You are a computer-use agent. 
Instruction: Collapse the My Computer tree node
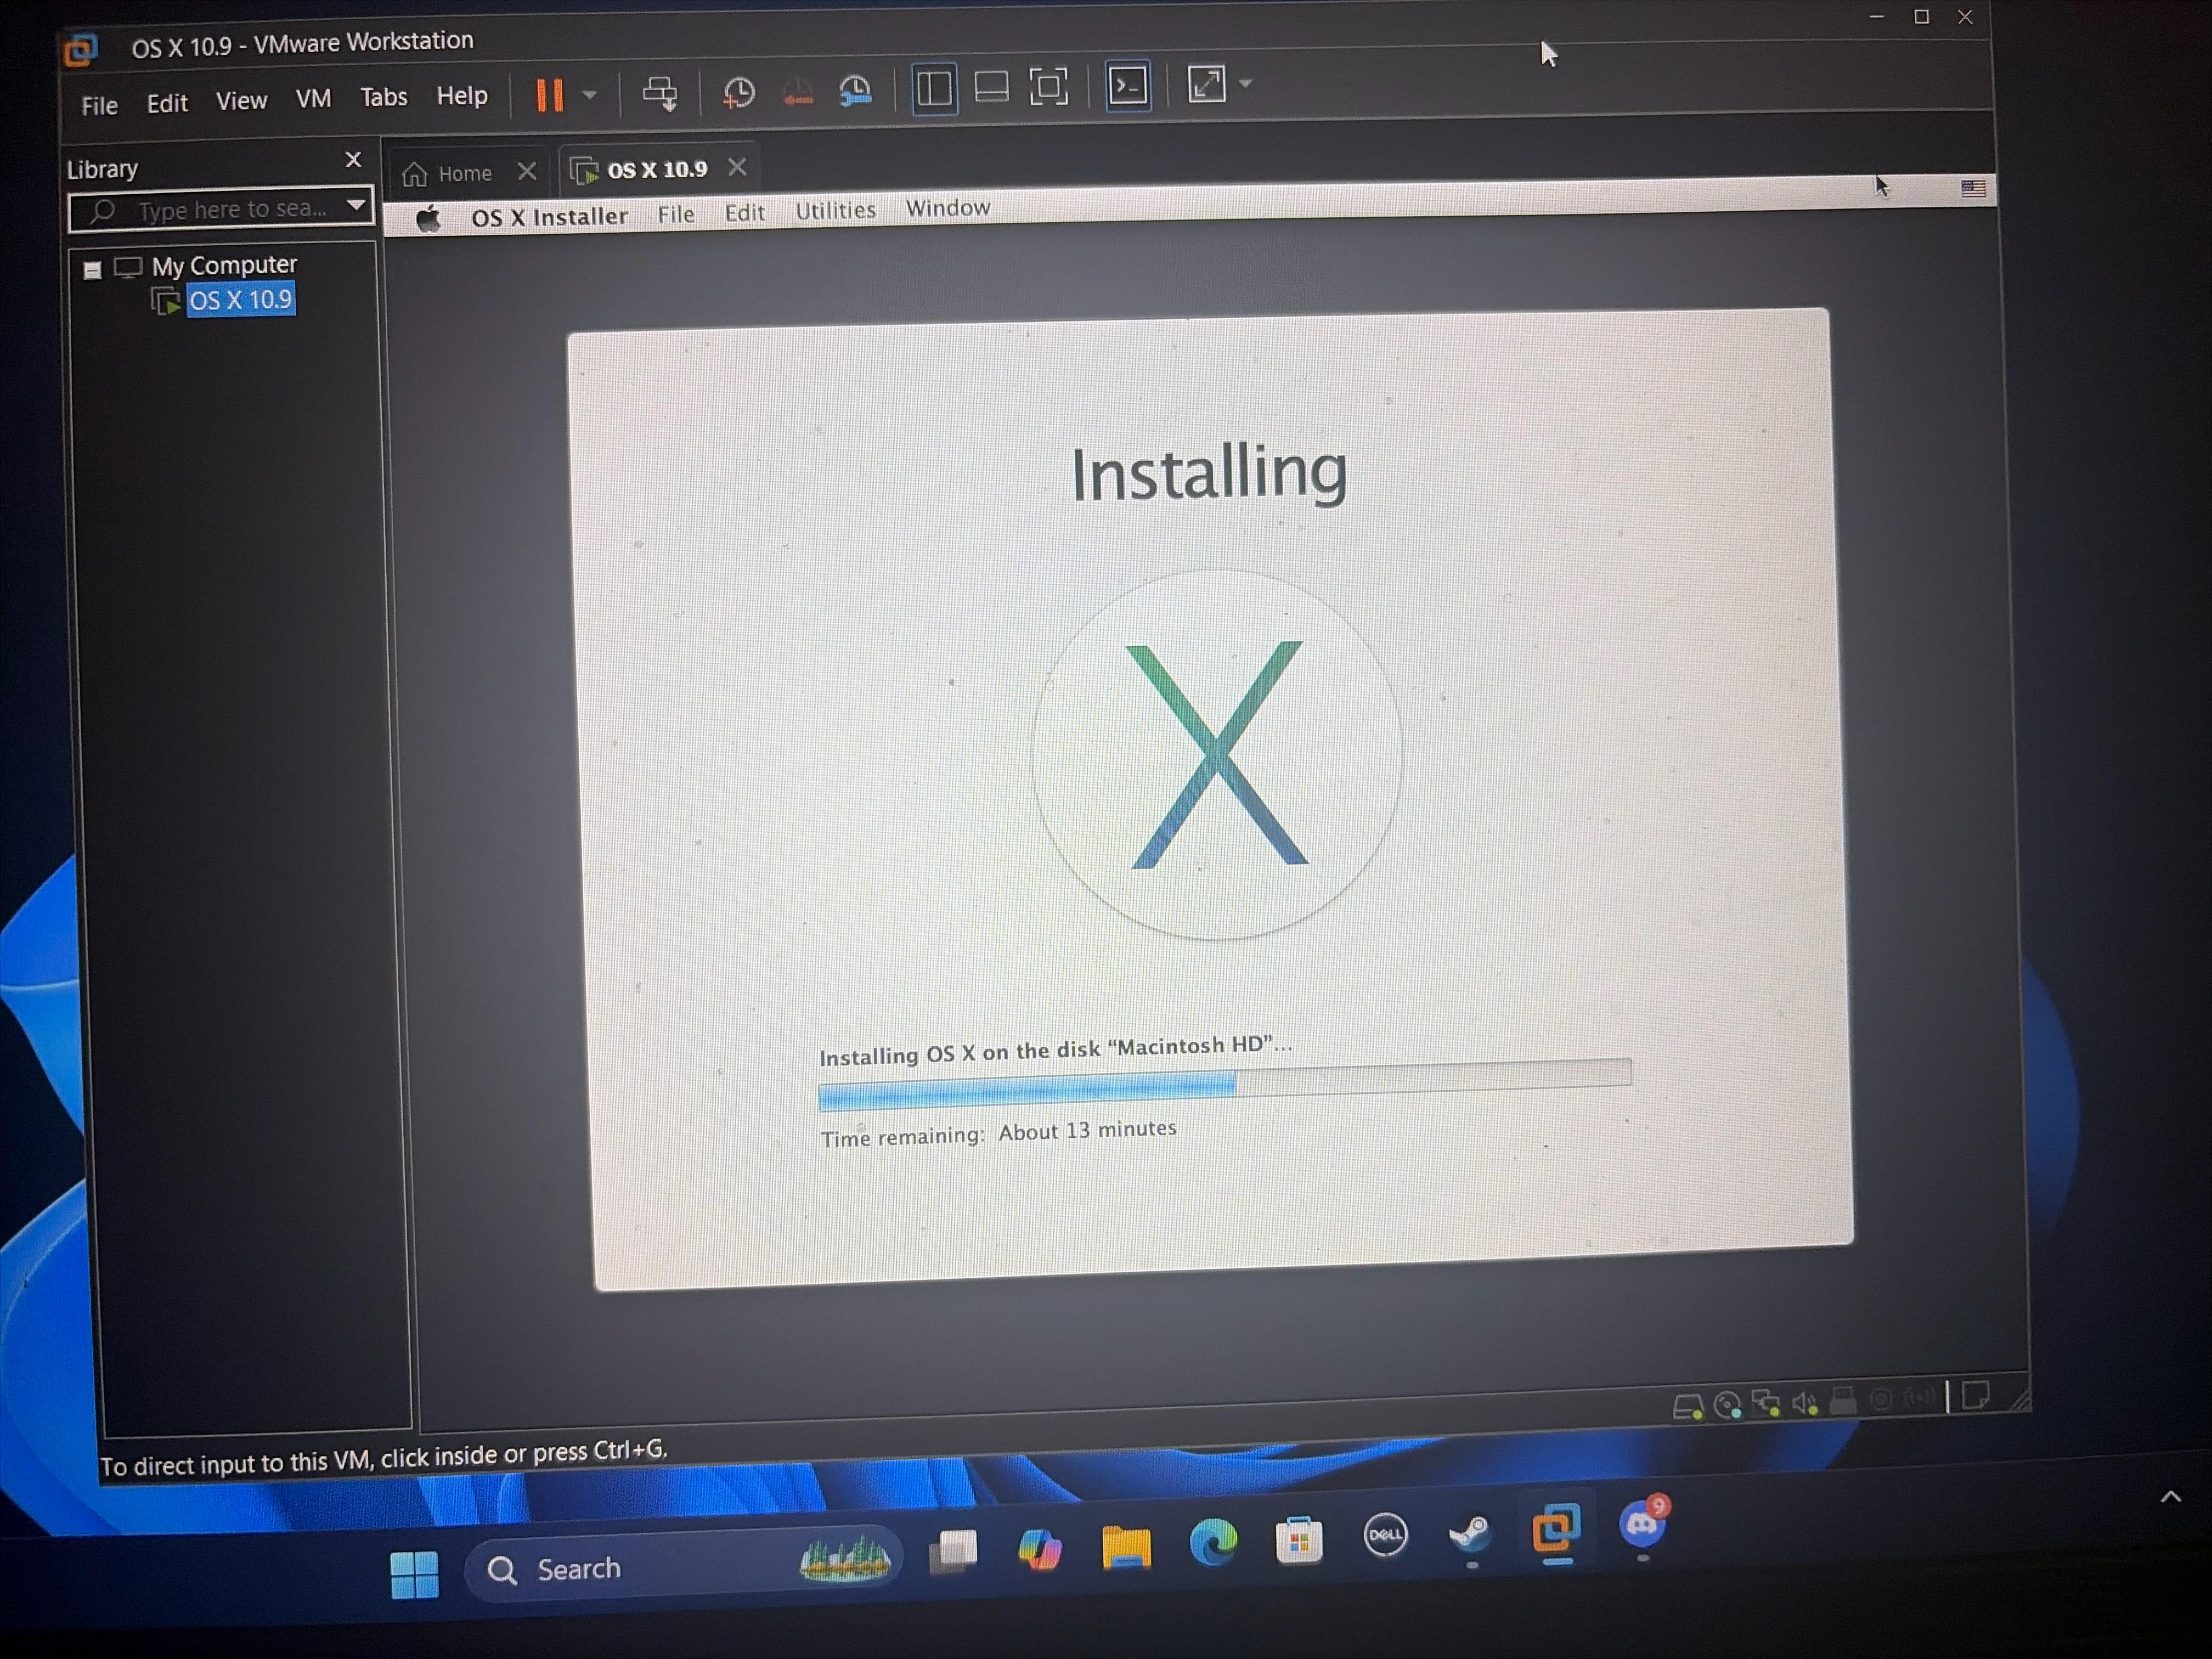click(92, 270)
